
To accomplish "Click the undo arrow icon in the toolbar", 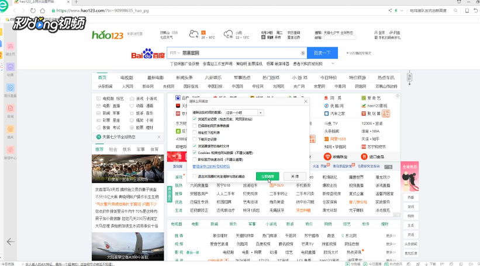I will (x=475, y=10).
